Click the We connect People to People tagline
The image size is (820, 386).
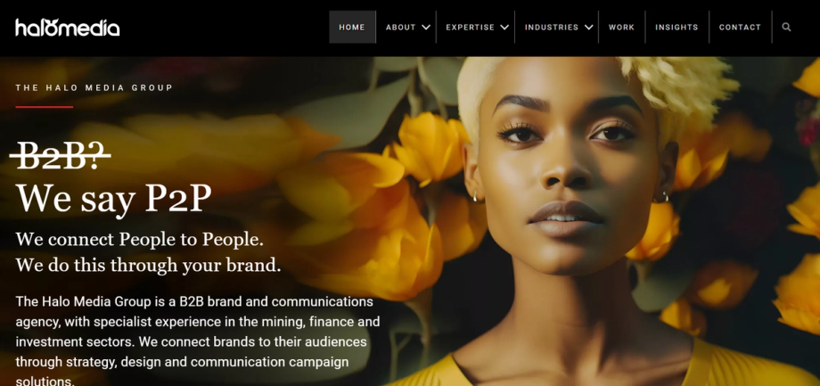[x=140, y=240]
